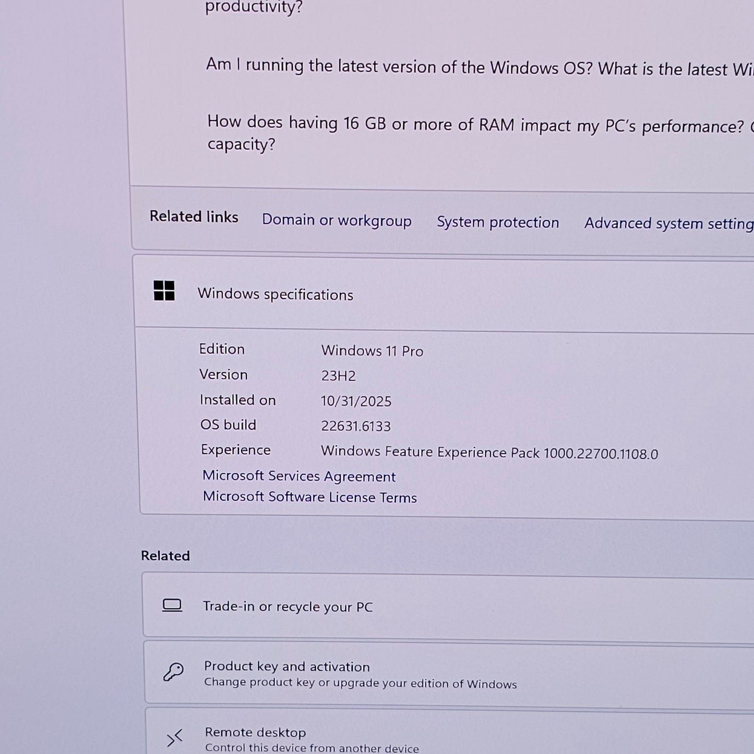Click the key icon for Product key and activation
Screen dimensions: 754x754
(x=174, y=673)
